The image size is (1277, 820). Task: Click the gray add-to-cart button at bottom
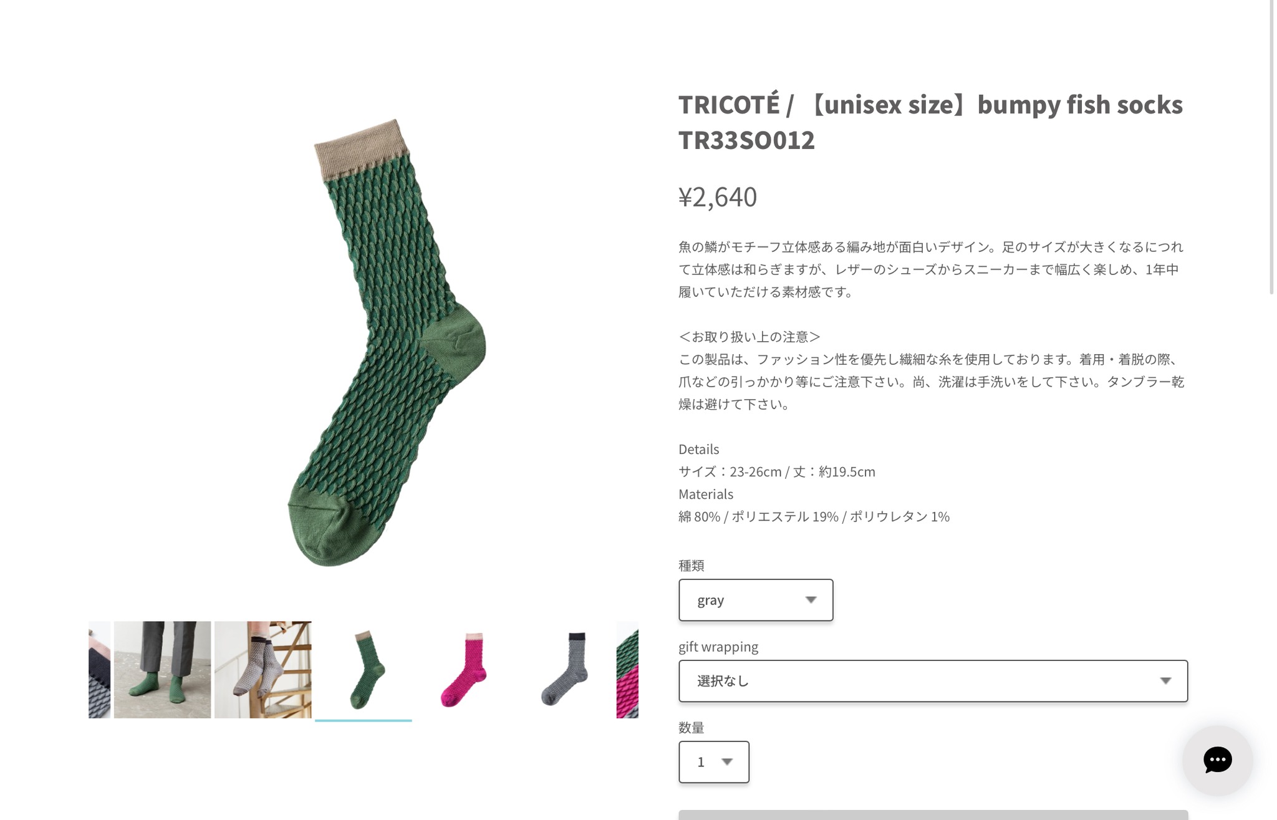point(933,815)
